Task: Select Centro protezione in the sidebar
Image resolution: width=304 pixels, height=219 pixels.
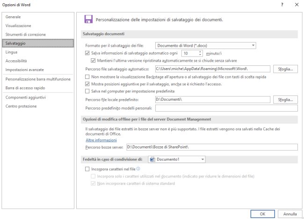Action: (21, 106)
